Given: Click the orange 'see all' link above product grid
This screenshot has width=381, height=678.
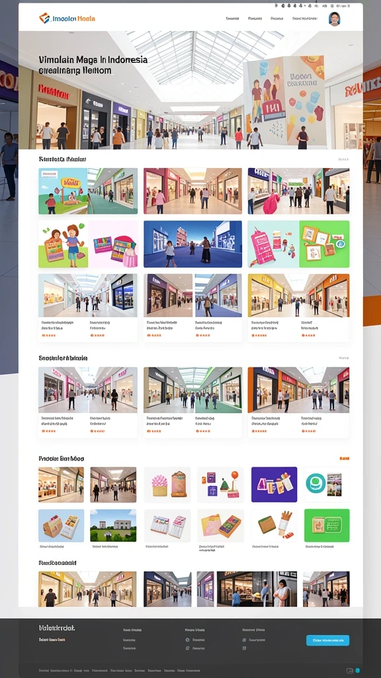Looking at the screenshot, I should (344, 458).
